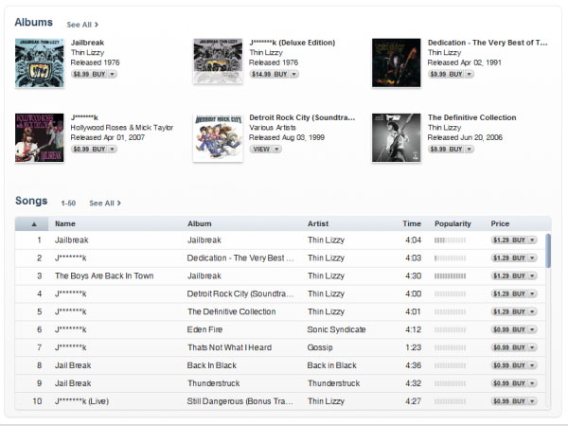Screen dimensions: 568x426
Task: Buy The Definitive Collection album for $9.99
Action: 446,150
